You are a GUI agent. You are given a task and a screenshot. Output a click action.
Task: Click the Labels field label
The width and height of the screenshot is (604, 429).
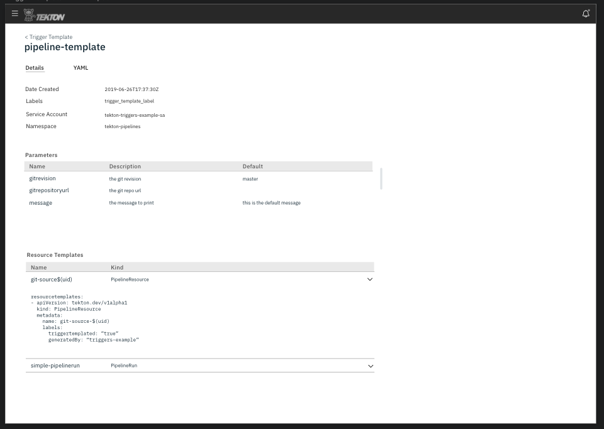point(34,101)
